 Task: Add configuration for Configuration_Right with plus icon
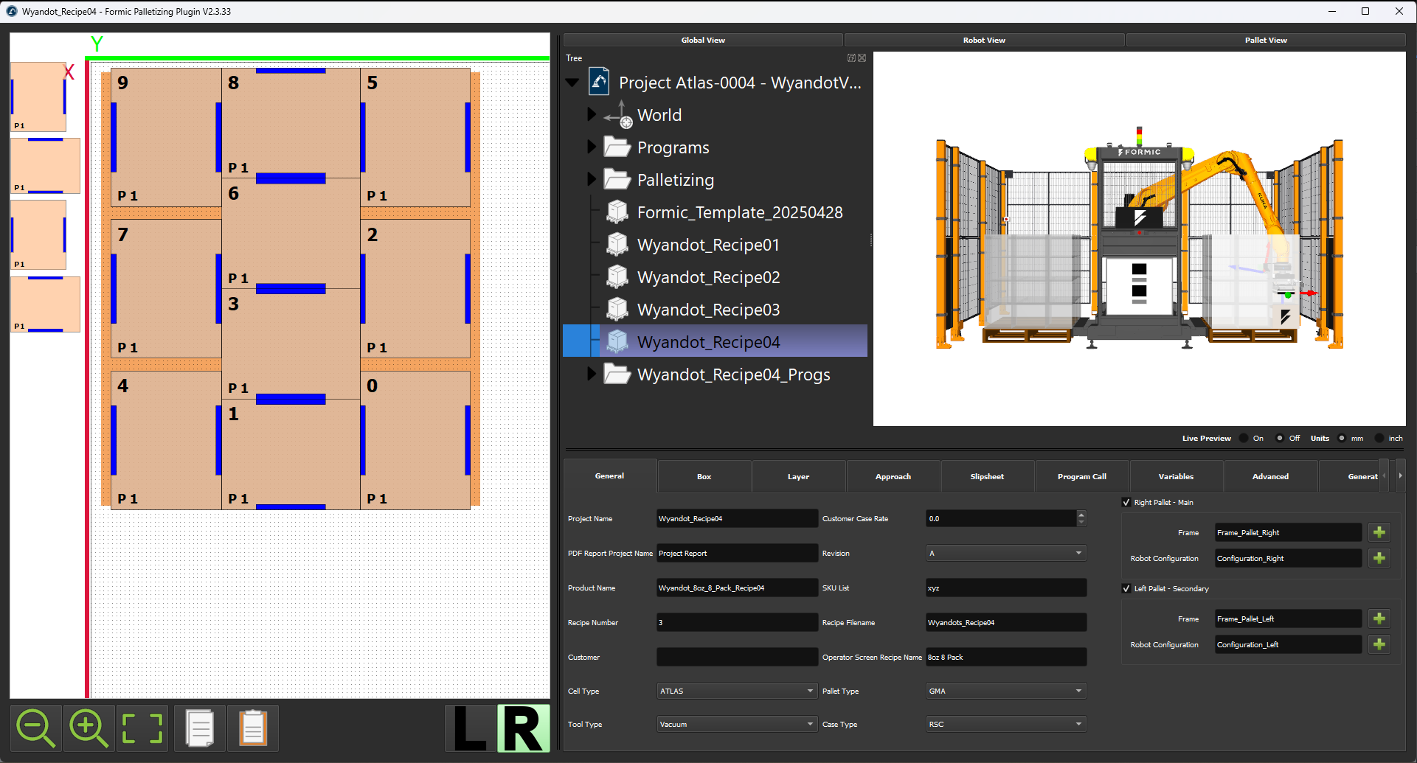click(1379, 558)
